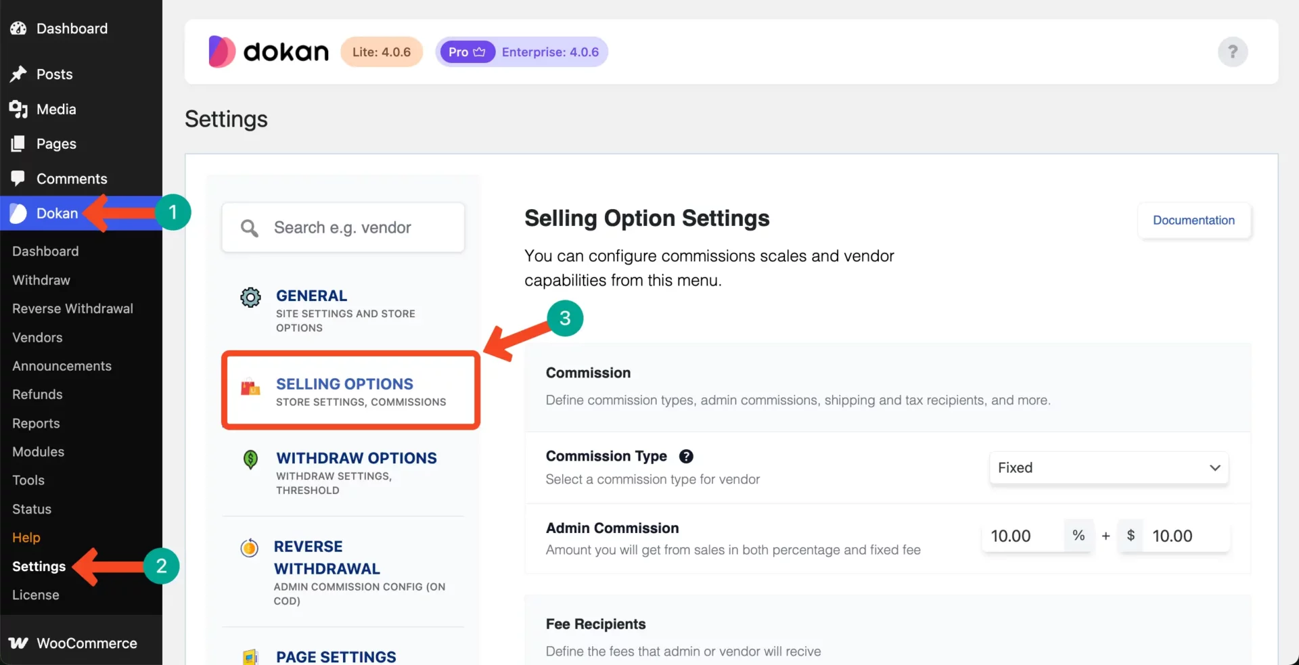The width and height of the screenshot is (1299, 665).
Task: Open the help question mark button
Action: [x=1233, y=51]
